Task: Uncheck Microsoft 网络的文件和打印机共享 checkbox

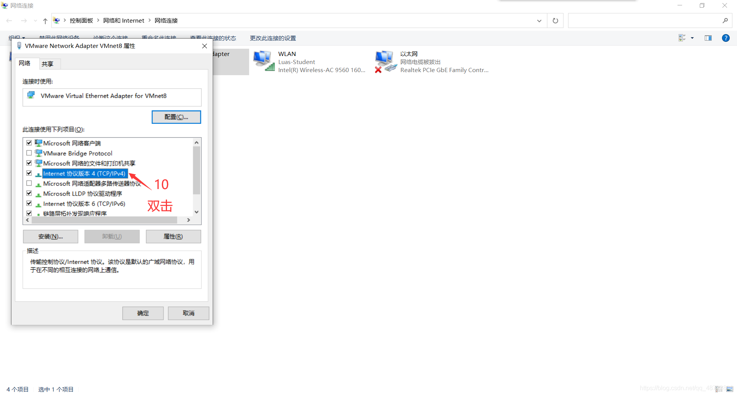Action: 29,163
